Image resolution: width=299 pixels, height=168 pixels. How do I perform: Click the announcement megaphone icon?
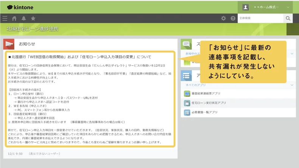pyautogui.click(x=9, y=44)
